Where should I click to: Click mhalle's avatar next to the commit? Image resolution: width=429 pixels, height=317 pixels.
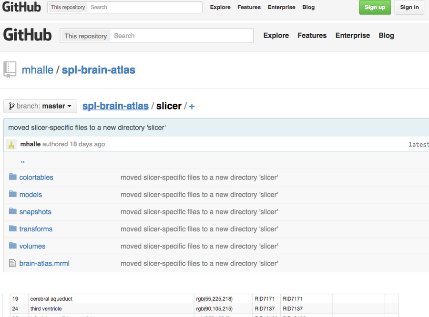[11, 144]
